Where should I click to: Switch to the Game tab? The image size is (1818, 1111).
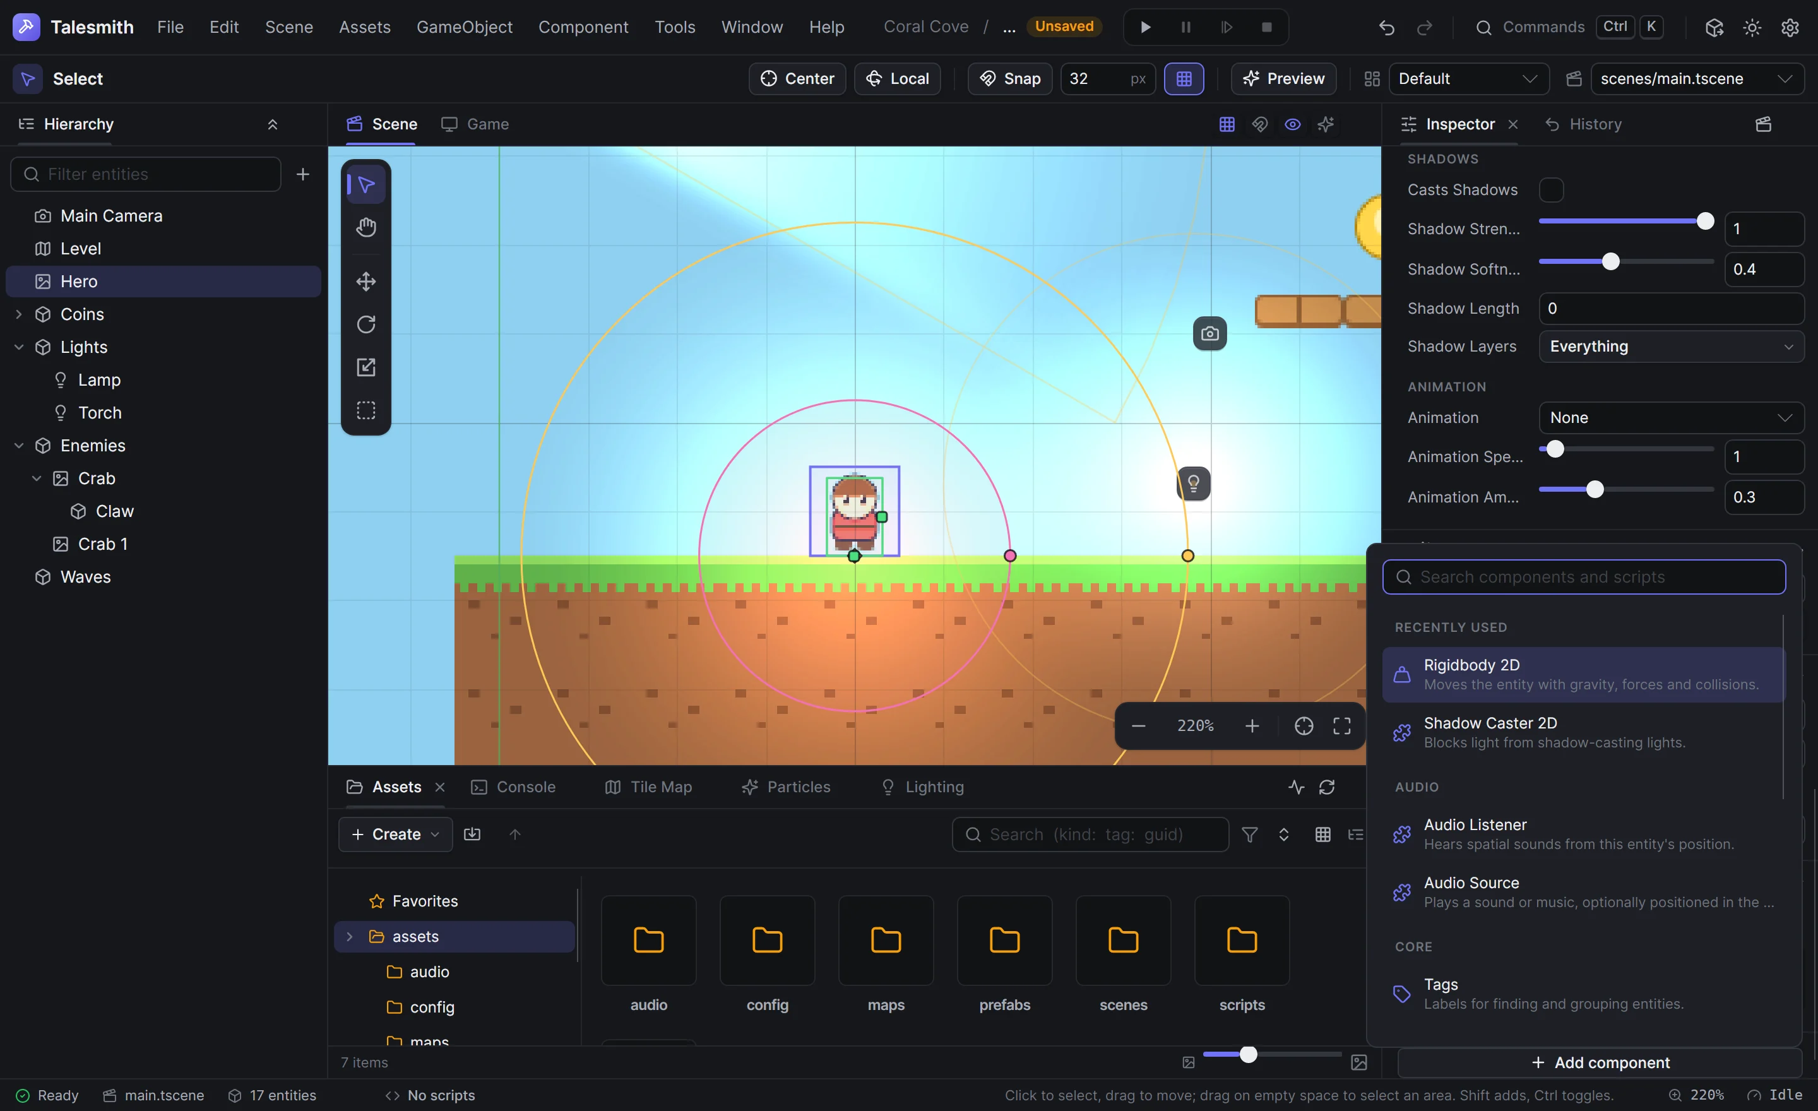pyautogui.click(x=475, y=124)
